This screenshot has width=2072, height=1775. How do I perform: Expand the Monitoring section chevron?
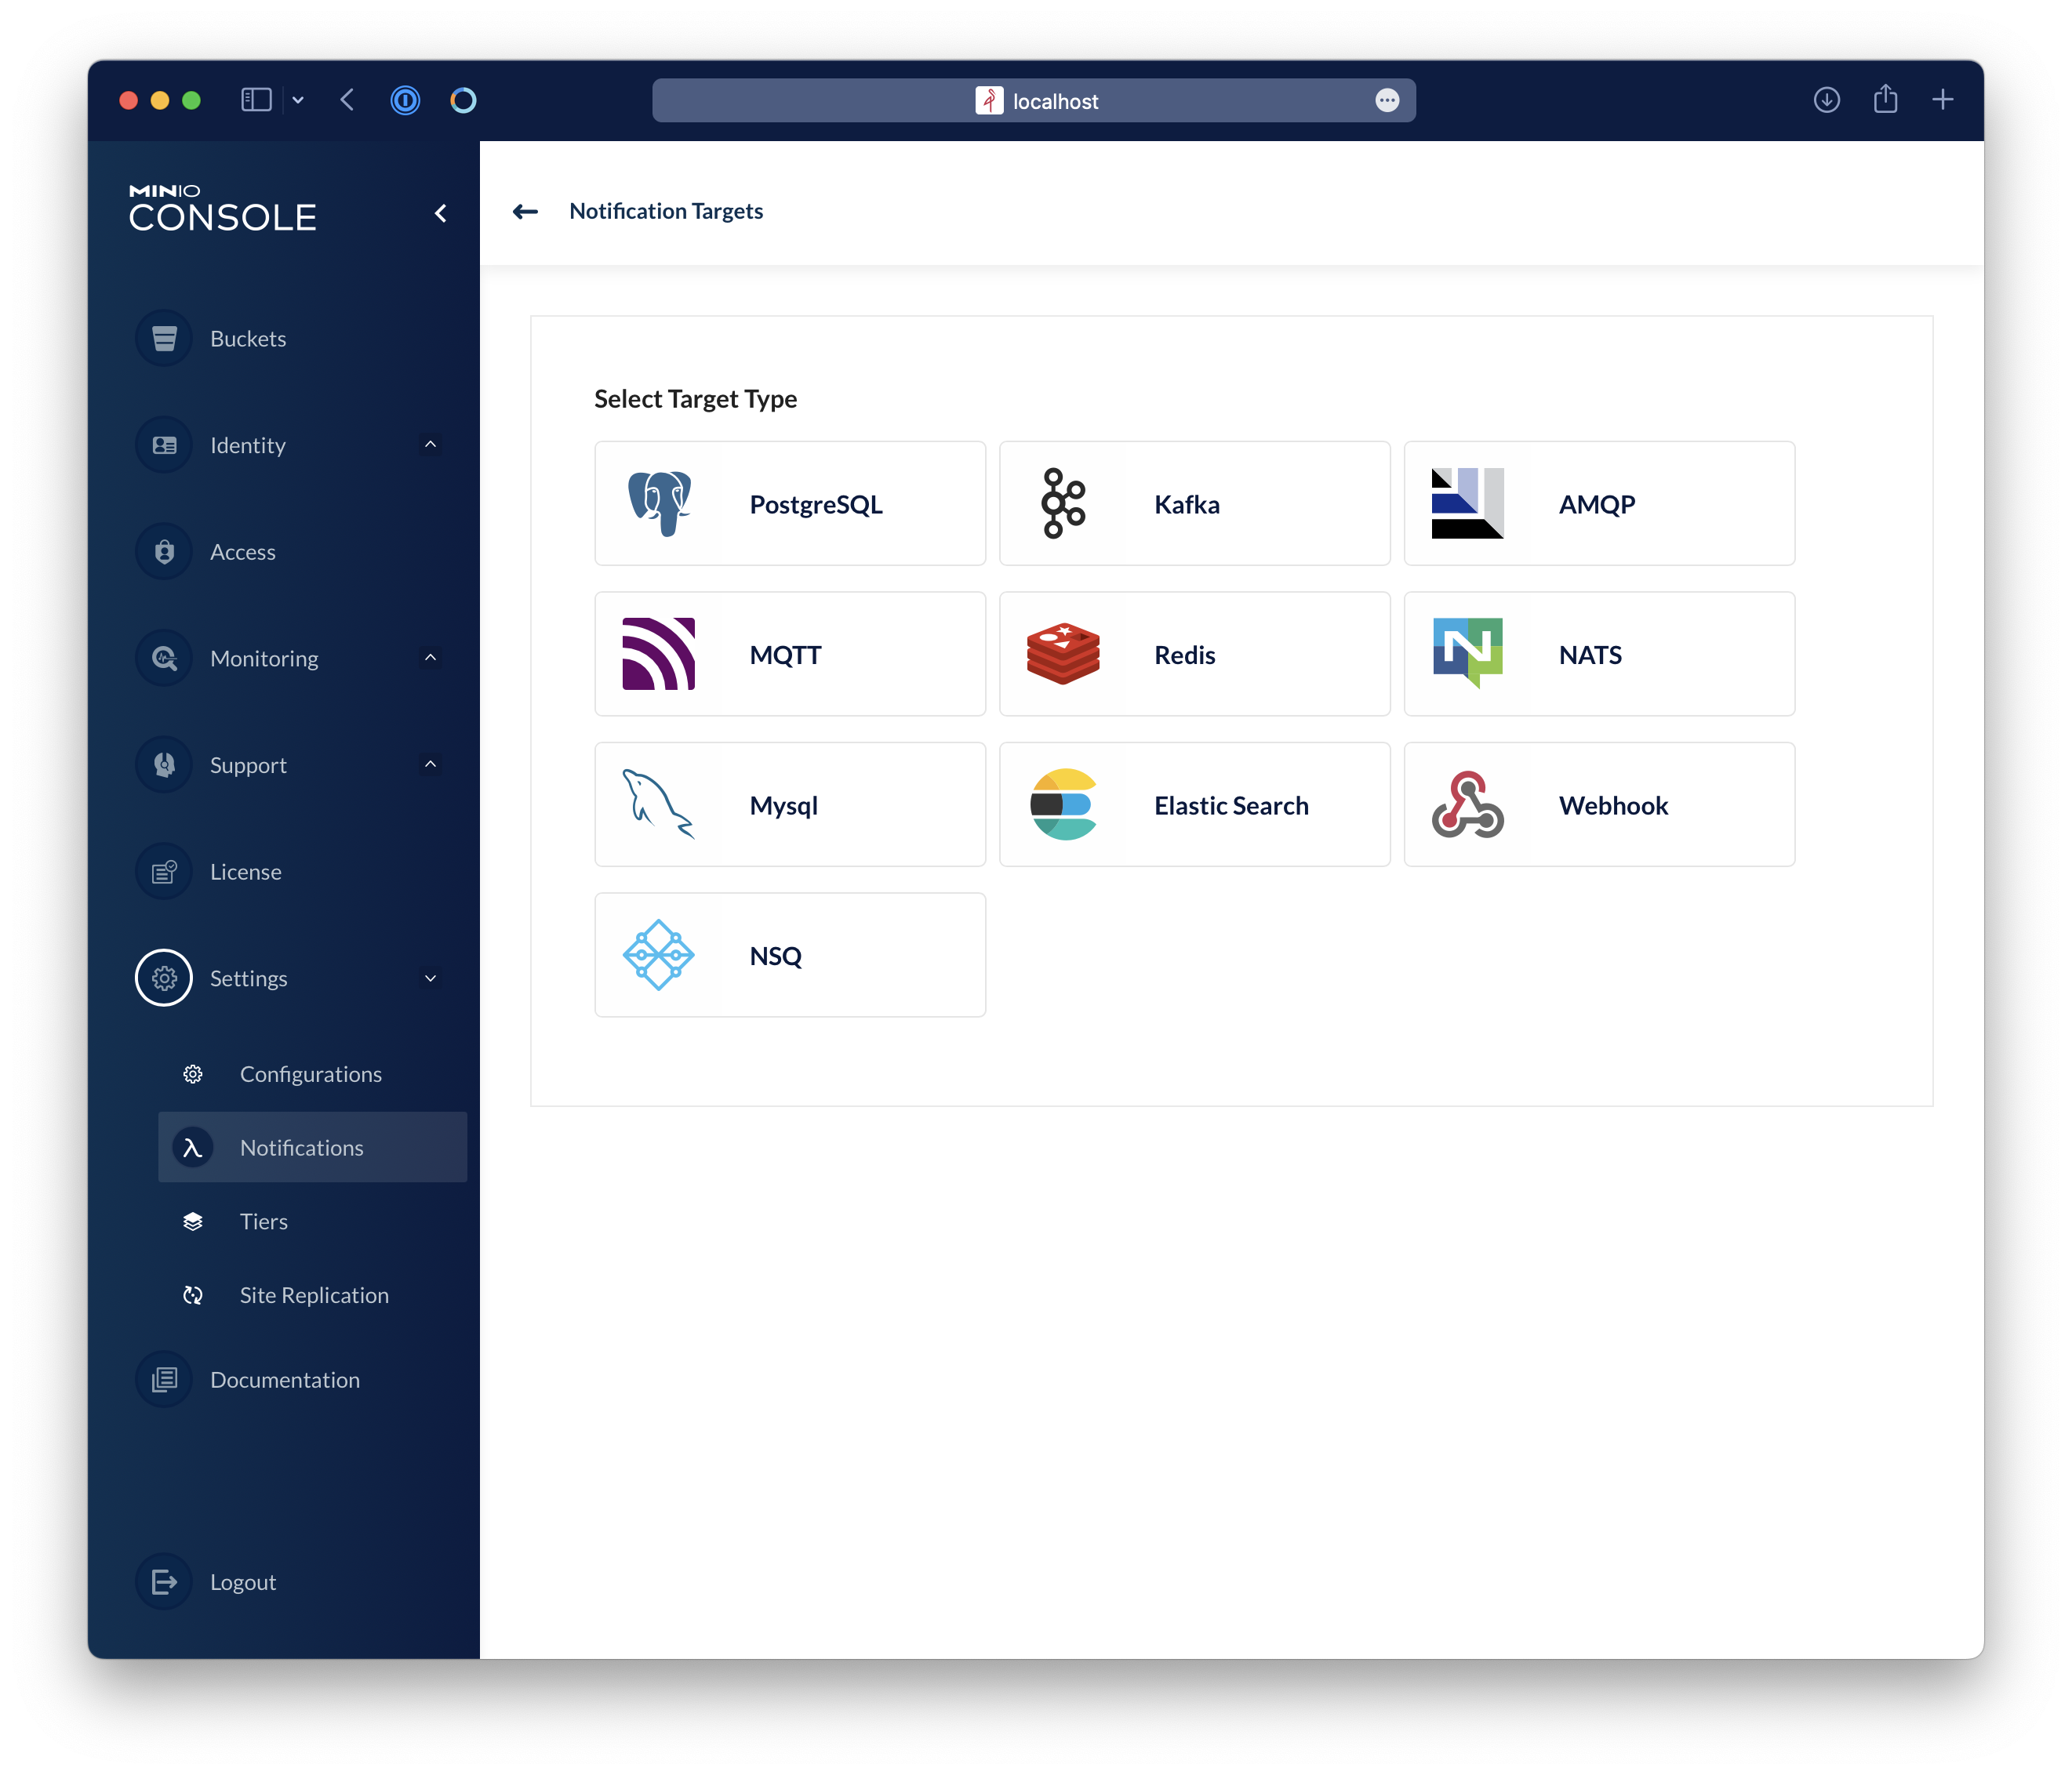pos(430,658)
